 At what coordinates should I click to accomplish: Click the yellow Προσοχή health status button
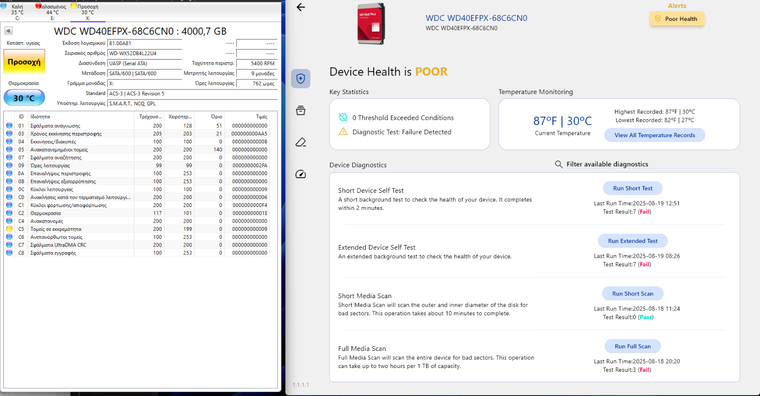pos(24,62)
